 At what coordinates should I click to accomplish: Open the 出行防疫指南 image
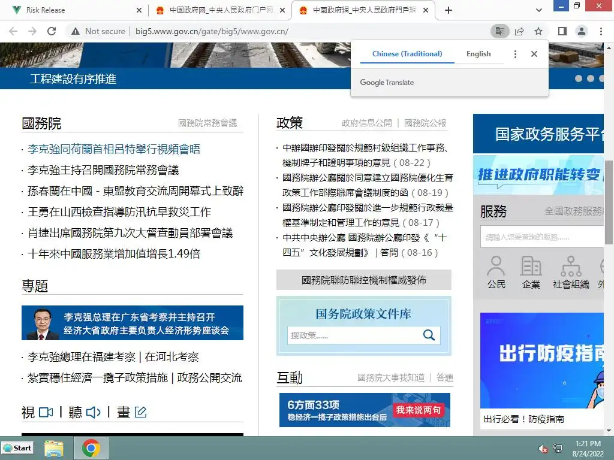542,360
